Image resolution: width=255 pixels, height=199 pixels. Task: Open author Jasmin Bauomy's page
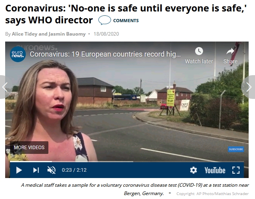point(67,34)
